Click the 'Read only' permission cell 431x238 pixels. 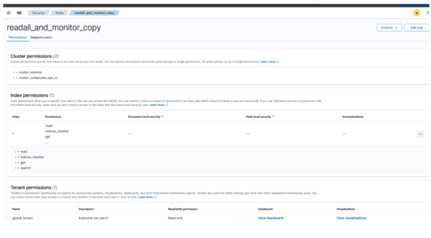click(175, 218)
